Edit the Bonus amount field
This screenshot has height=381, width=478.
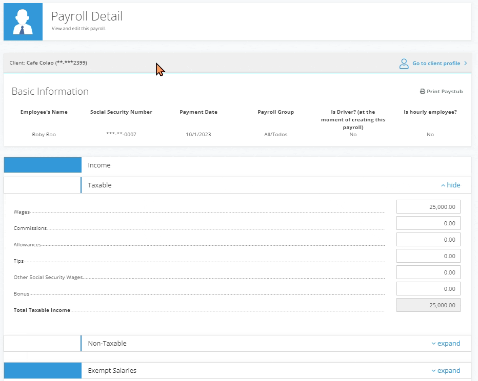pos(428,289)
